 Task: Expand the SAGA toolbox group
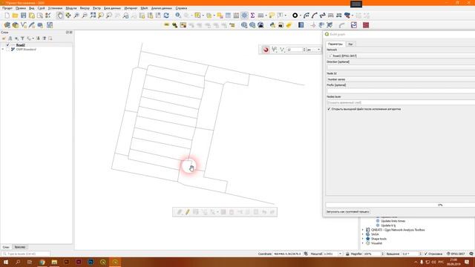[x=363, y=234]
